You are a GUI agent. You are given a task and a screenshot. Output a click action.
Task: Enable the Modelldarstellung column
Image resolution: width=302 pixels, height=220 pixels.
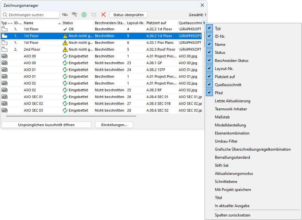pos(230,125)
